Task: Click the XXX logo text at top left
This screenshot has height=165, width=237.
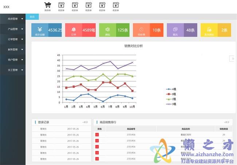Action: (6, 7)
